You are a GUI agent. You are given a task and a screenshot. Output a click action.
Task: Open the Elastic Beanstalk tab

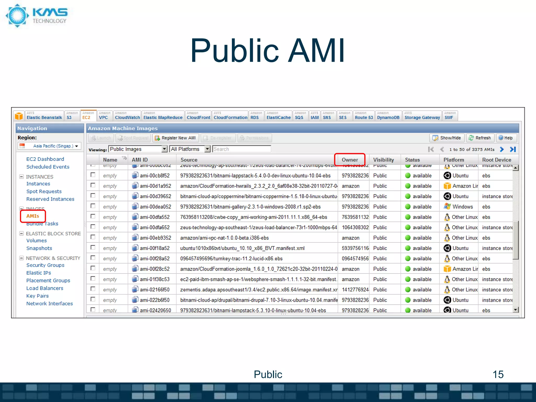(44, 116)
